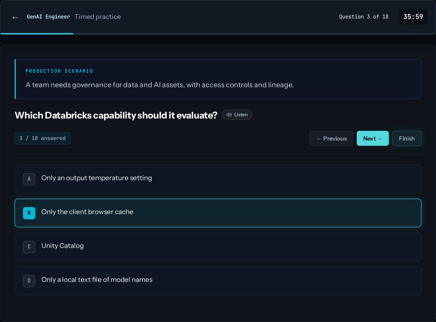Click the 'Timed practice' label

click(98, 17)
